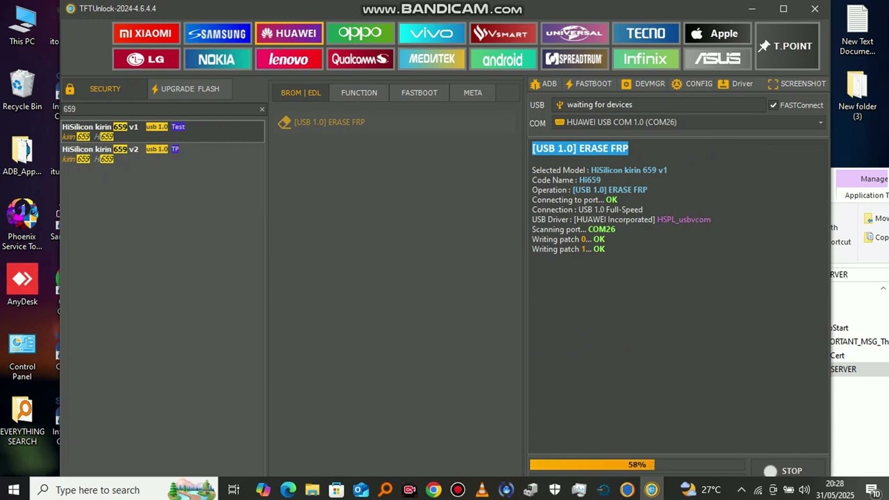
Task: Select the Tecno brand button
Action: point(646,33)
